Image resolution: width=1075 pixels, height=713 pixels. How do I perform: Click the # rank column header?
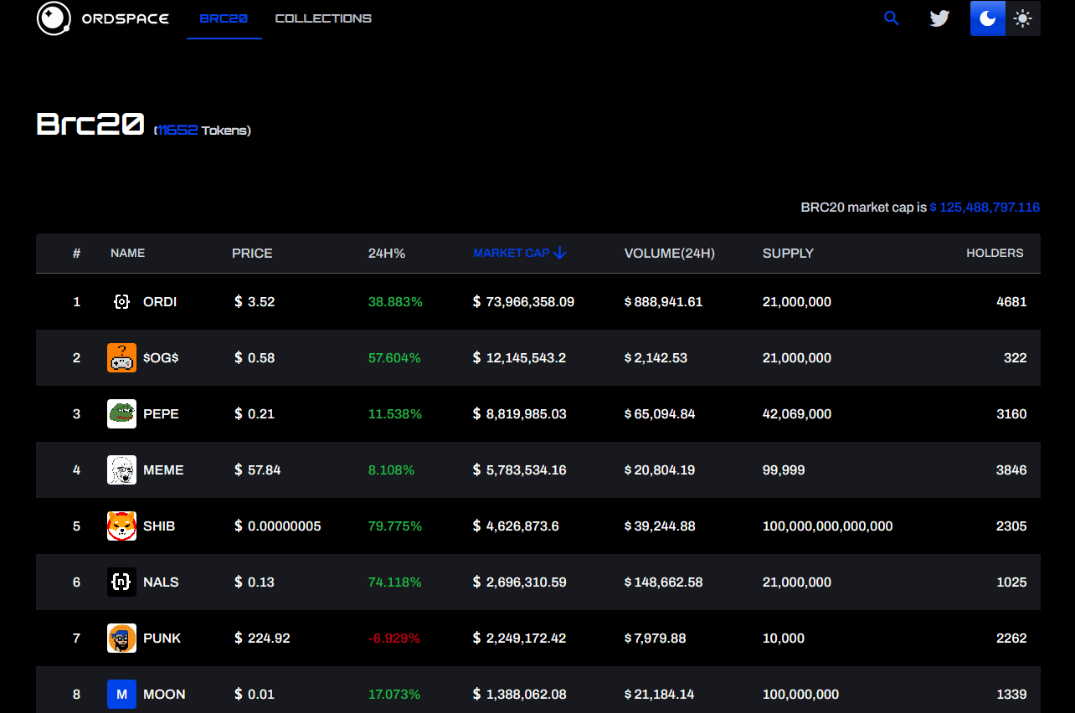[x=76, y=253]
